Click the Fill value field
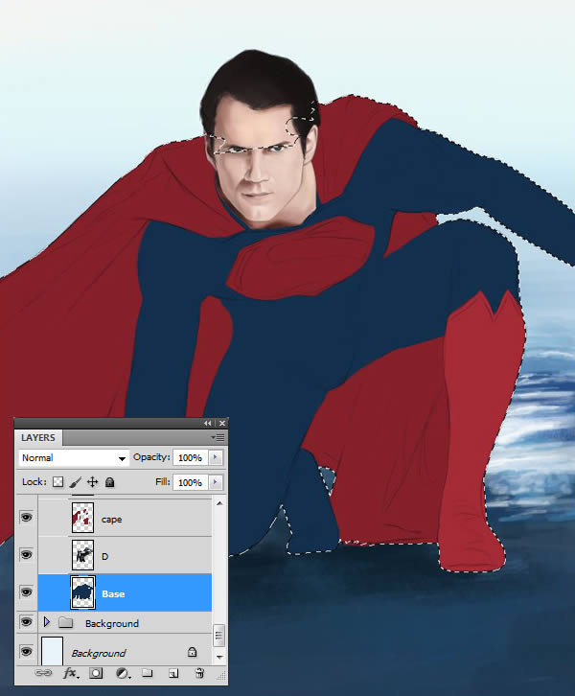Screen dimensions: 575x696 [191, 482]
